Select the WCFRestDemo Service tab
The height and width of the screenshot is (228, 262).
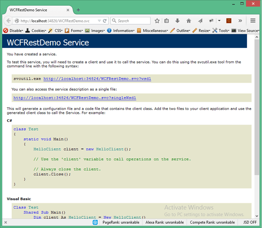[39, 10]
